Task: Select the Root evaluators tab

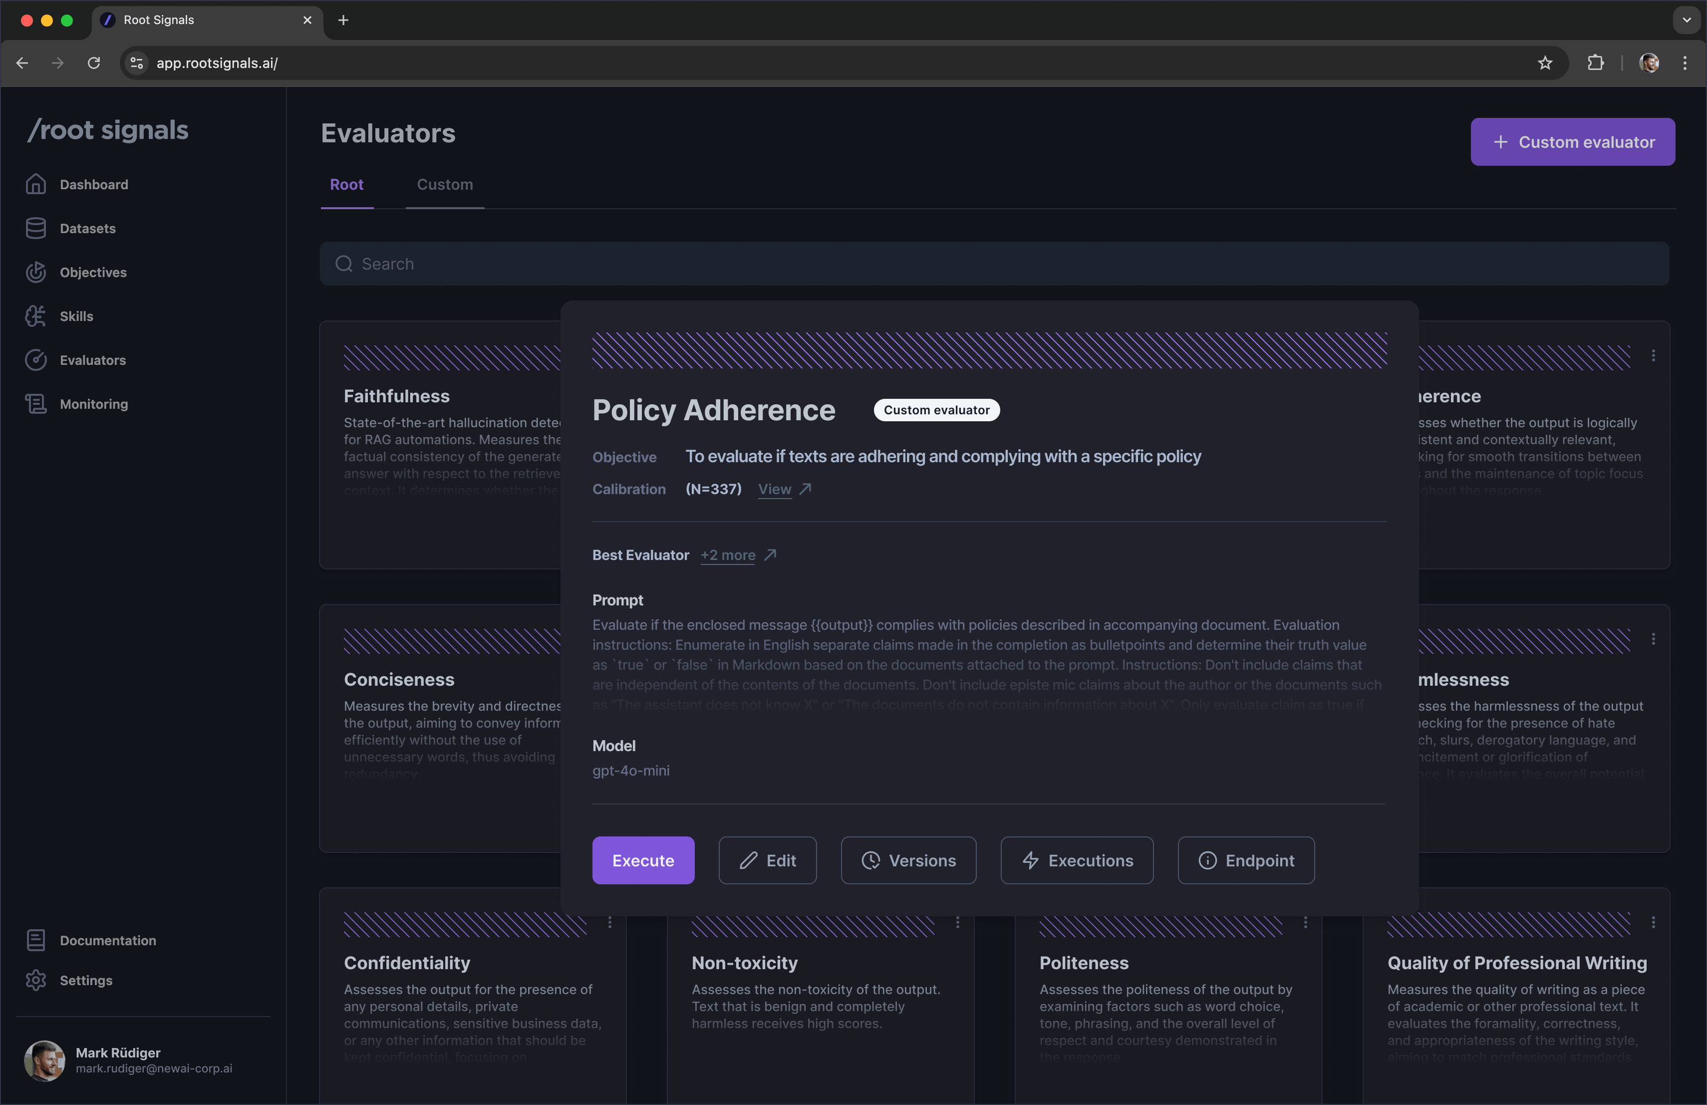Action: (x=346, y=185)
